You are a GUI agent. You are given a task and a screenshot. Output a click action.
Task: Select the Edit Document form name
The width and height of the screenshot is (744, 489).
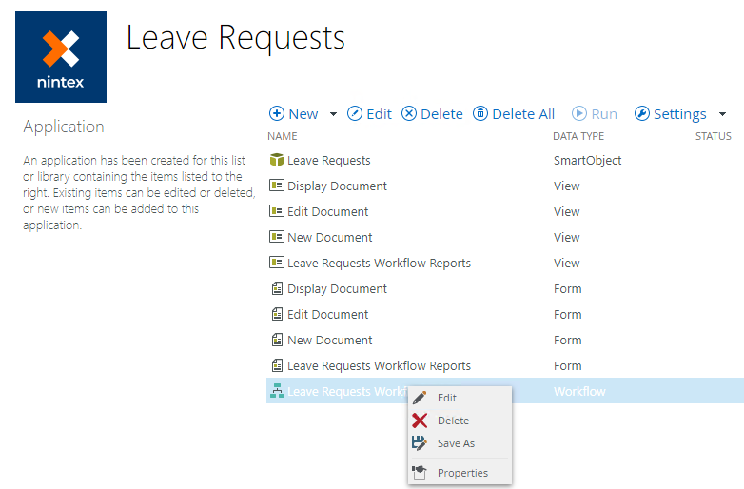[x=328, y=315]
